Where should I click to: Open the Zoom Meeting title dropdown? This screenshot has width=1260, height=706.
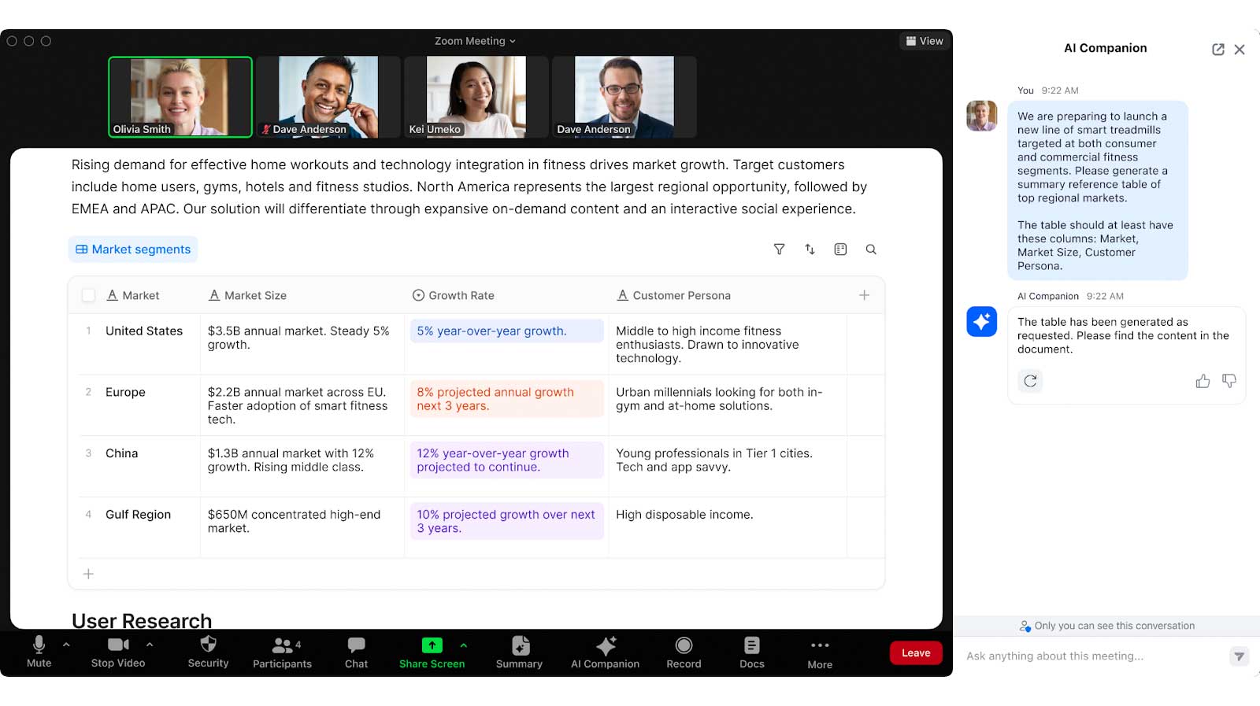click(475, 41)
